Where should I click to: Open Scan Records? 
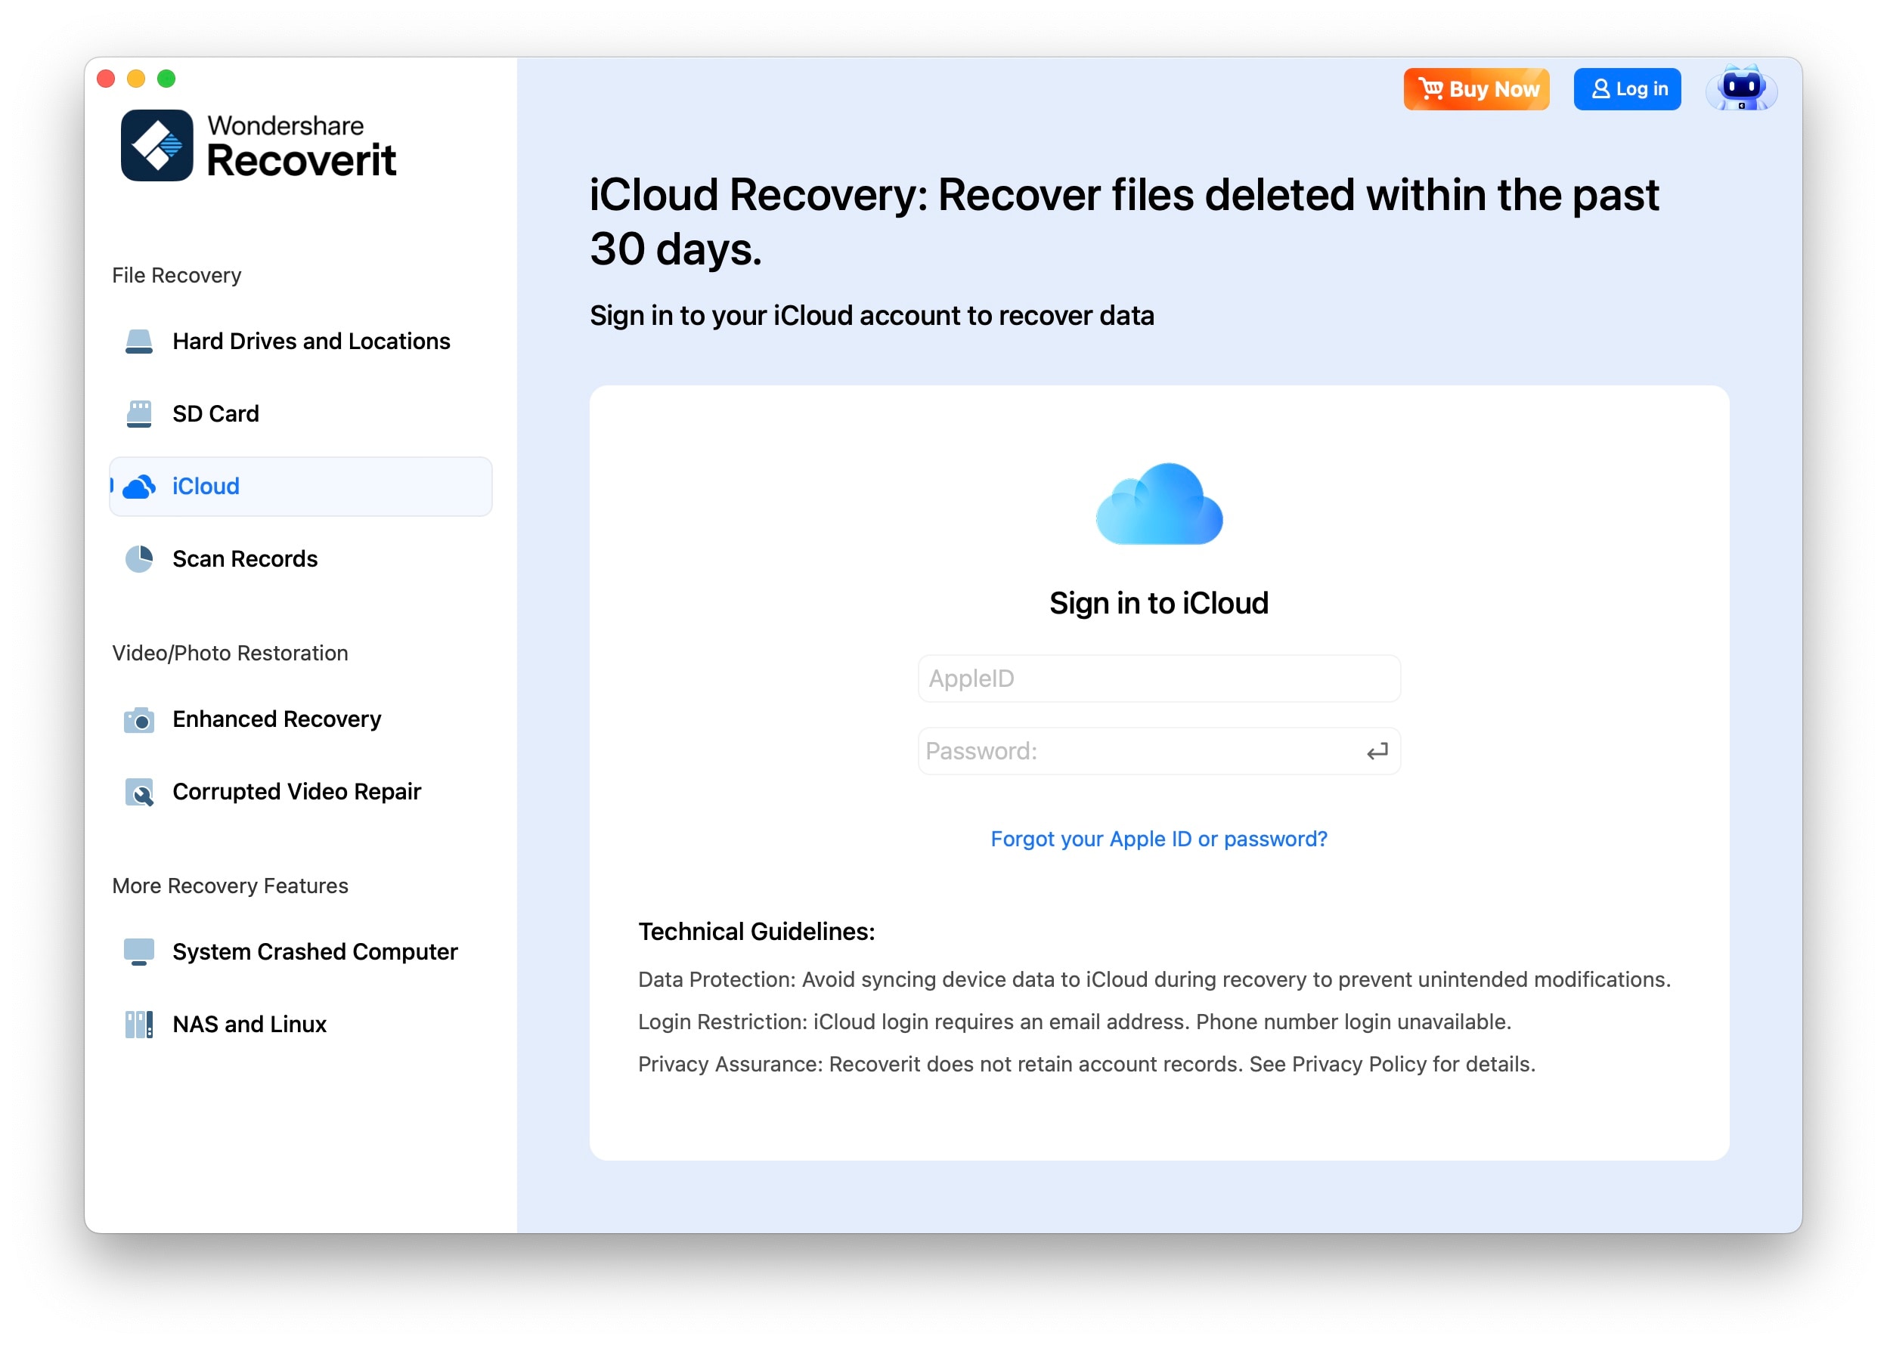[x=301, y=559]
